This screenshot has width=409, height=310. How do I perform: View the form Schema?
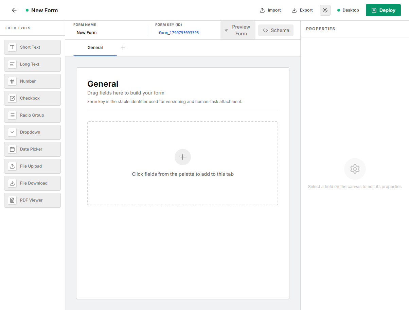[276, 30]
